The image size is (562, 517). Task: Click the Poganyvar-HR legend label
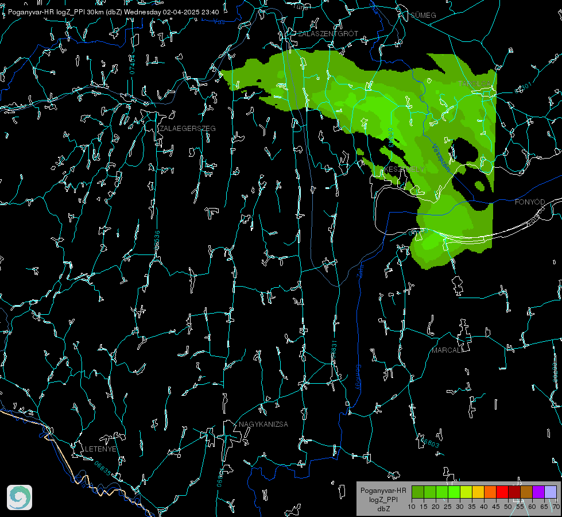(383, 490)
